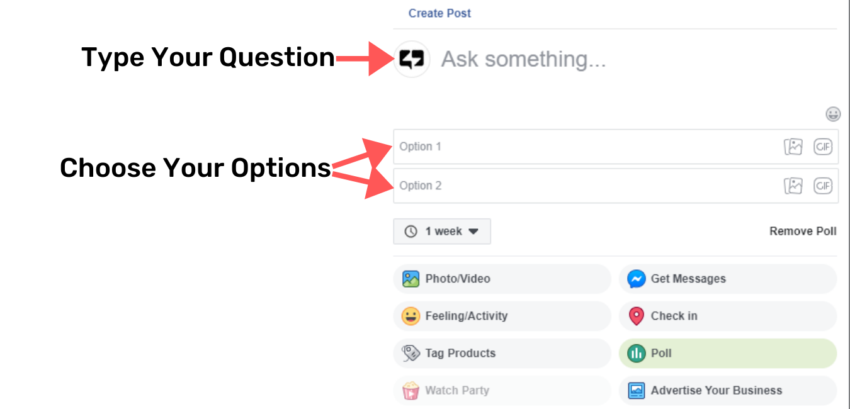
Task: Select the Check in location icon
Action: (x=637, y=316)
